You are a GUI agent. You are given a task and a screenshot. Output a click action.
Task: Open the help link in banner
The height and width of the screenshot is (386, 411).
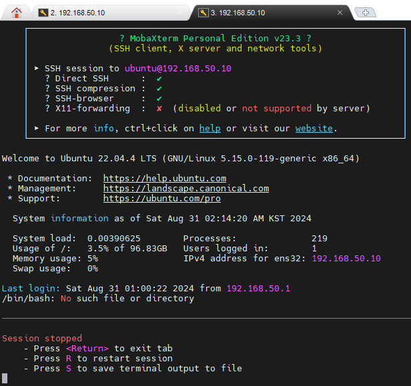pyautogui.click(x=210, y=129)
